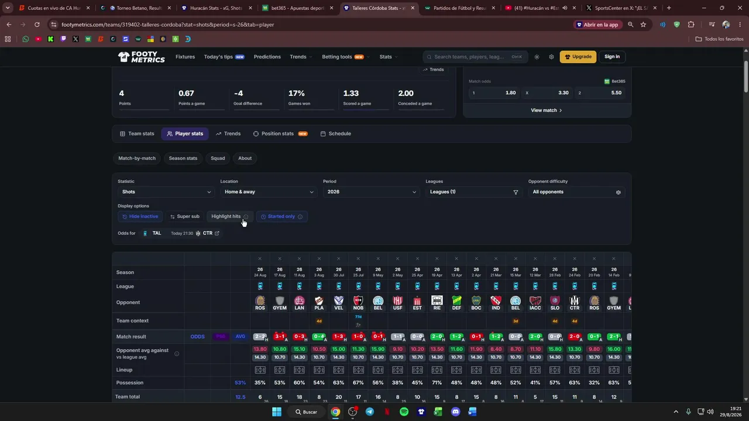Click the league icon for 24 Aug match
The width and height of the screenshot is (749, 421).
260,287
